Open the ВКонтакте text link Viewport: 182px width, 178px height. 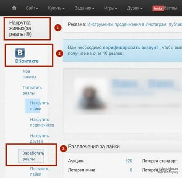coord(27,61)
